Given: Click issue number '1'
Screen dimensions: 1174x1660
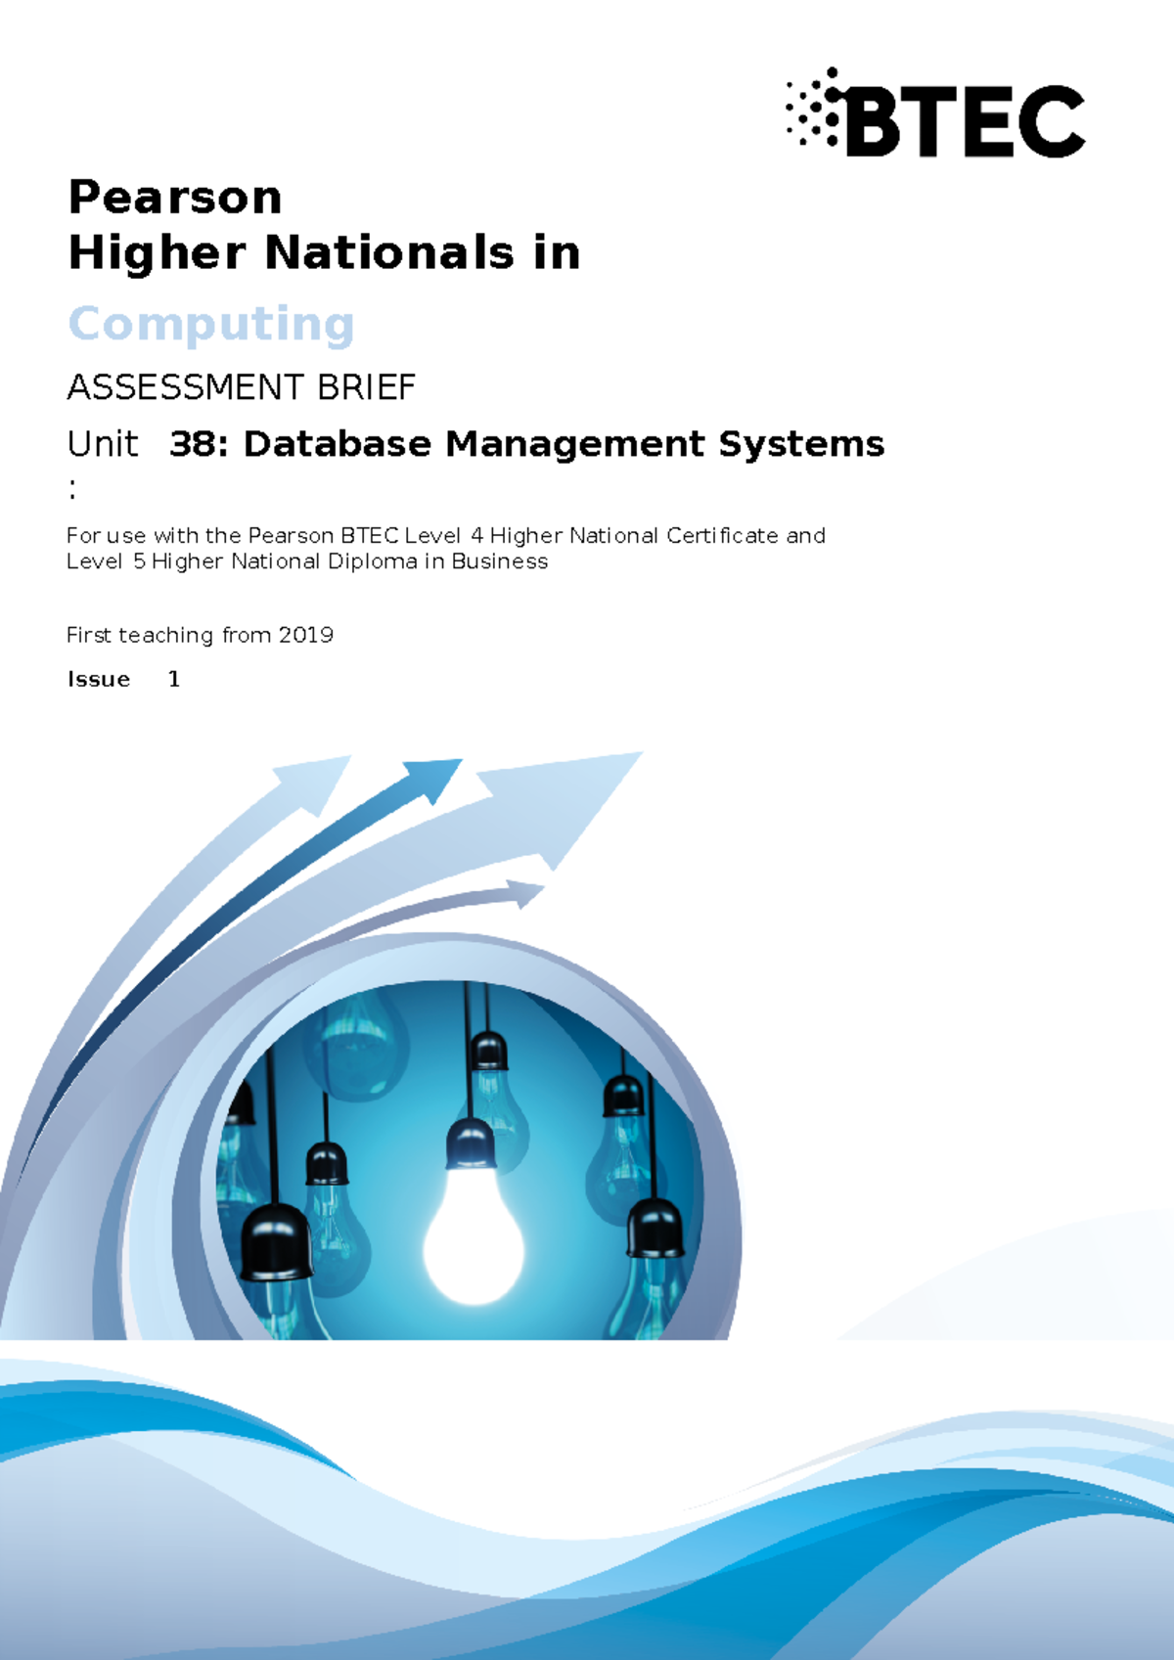Looking at the screenshot, I should tap(174, 679).
